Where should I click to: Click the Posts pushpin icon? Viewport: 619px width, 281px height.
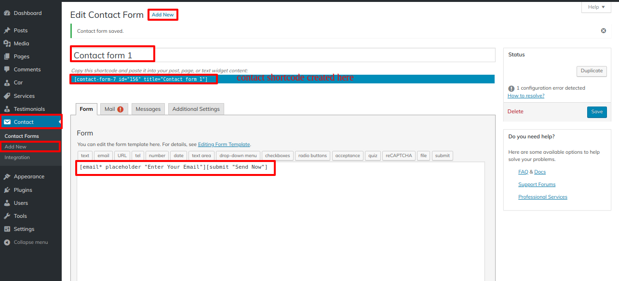pos(7,30)
